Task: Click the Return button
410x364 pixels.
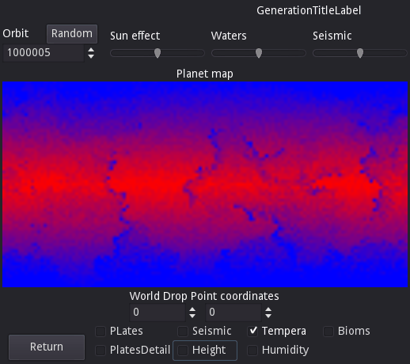Action: click(x=47, y=347)
